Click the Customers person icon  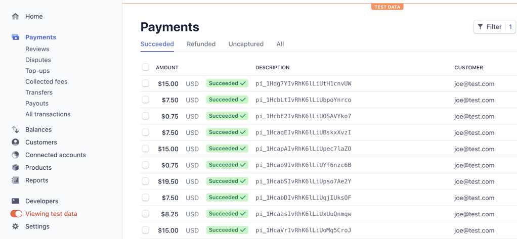click(x=15, y=142)
